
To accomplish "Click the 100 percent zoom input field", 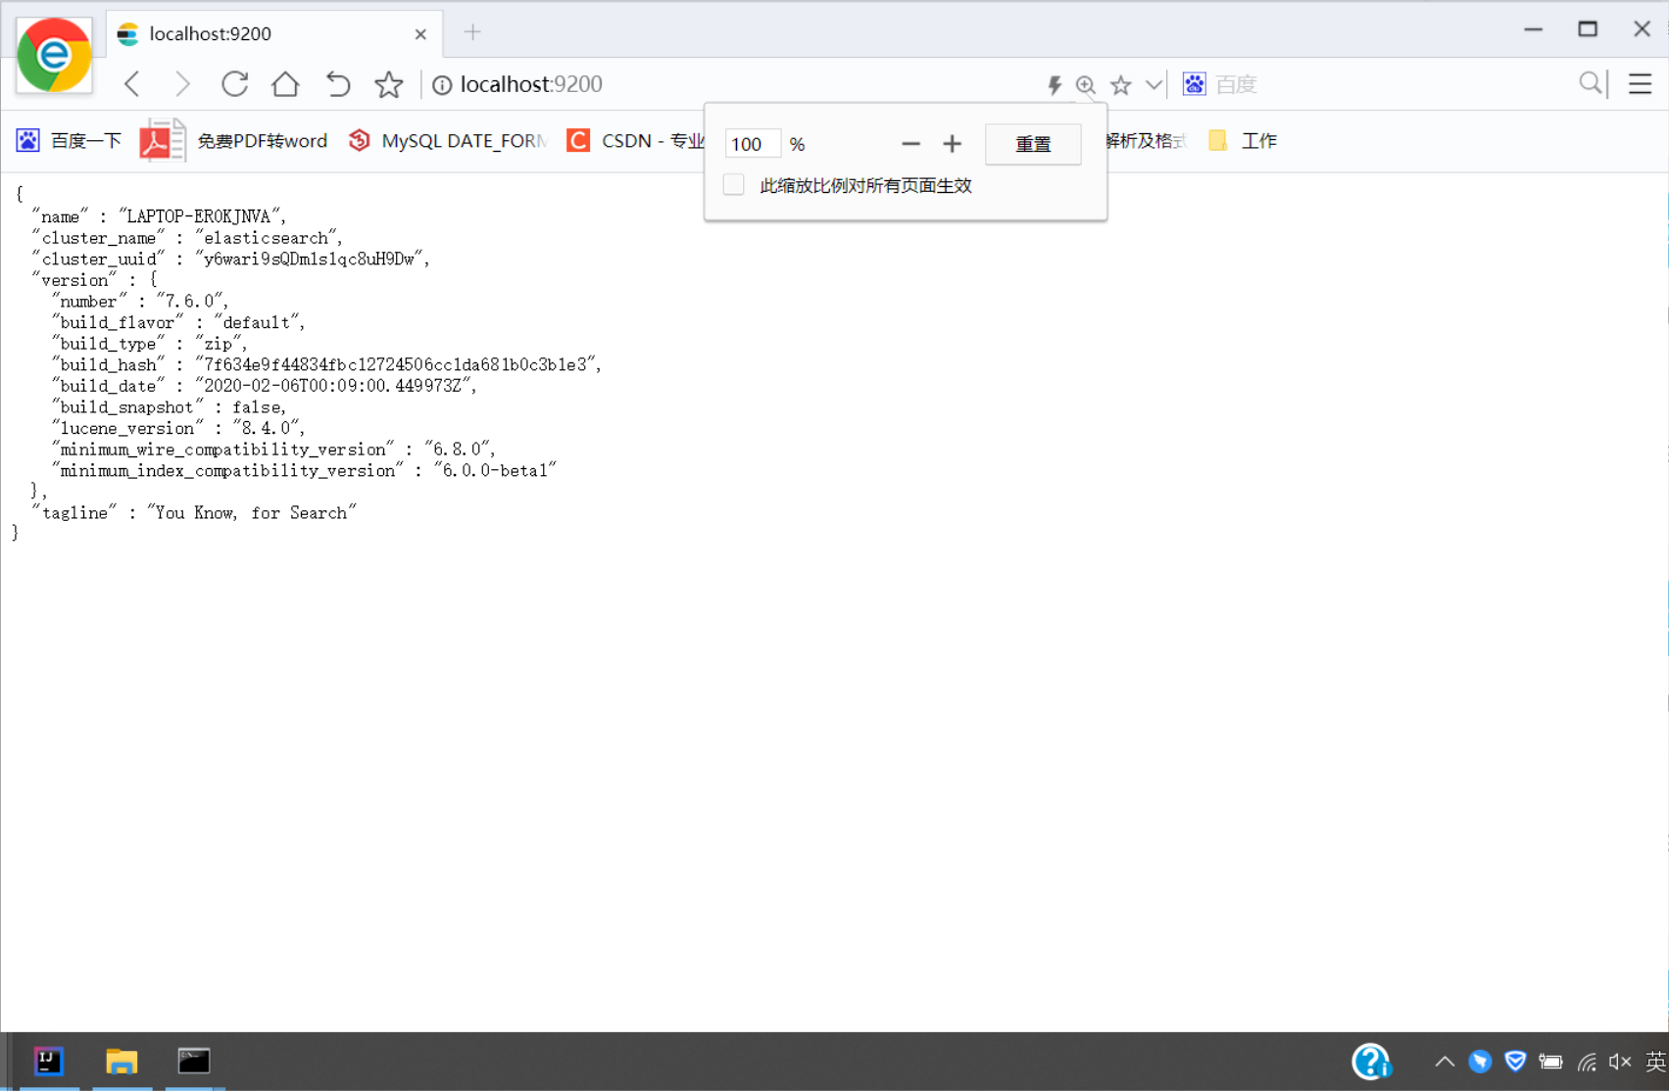I will [751, 143].
